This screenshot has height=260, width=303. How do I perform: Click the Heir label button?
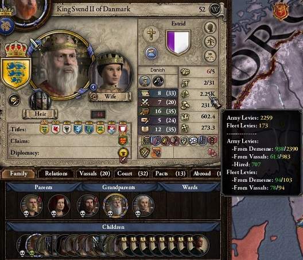pos(40,114)
